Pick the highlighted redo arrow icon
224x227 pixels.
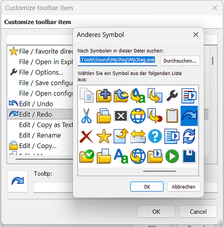point(189,116)
